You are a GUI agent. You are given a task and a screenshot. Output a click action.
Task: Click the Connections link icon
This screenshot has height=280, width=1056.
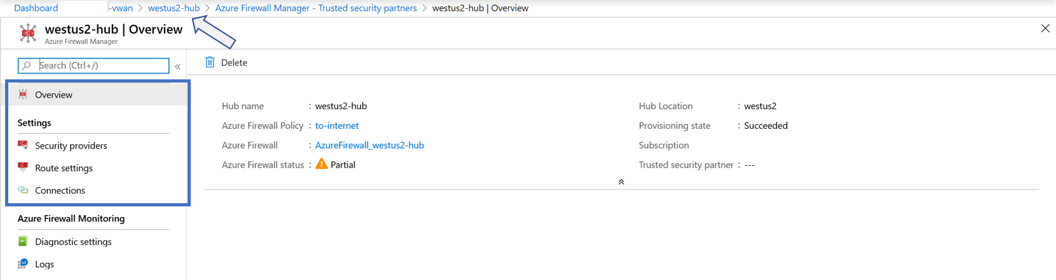[x=23, y=190]
